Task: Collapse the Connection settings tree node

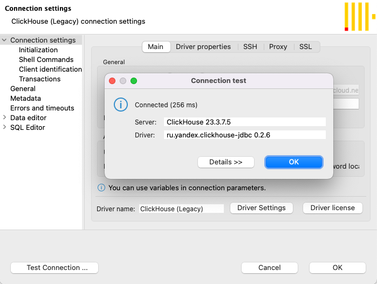Action: point(4,40)
